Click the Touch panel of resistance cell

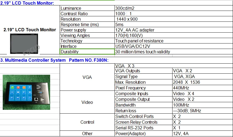(174, 41)
